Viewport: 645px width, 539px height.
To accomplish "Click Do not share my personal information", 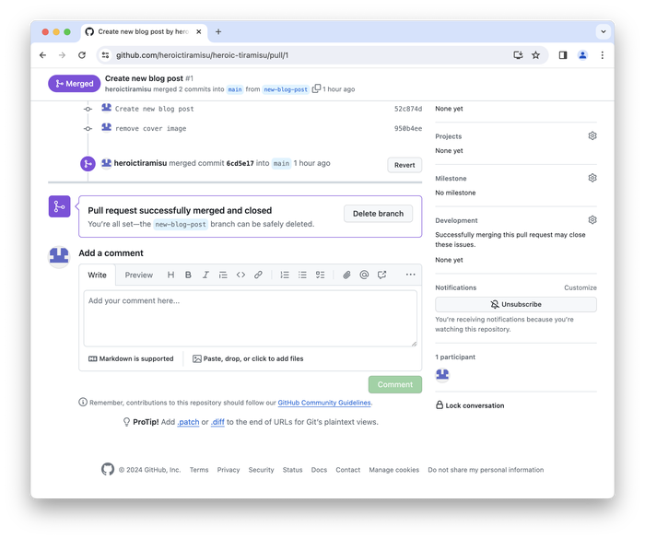I will click(x=486, y=470).
